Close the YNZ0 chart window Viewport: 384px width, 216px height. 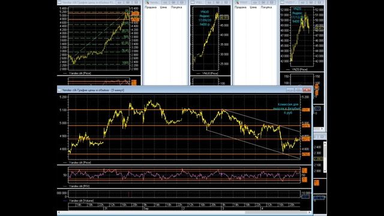(x=319, y=2)
